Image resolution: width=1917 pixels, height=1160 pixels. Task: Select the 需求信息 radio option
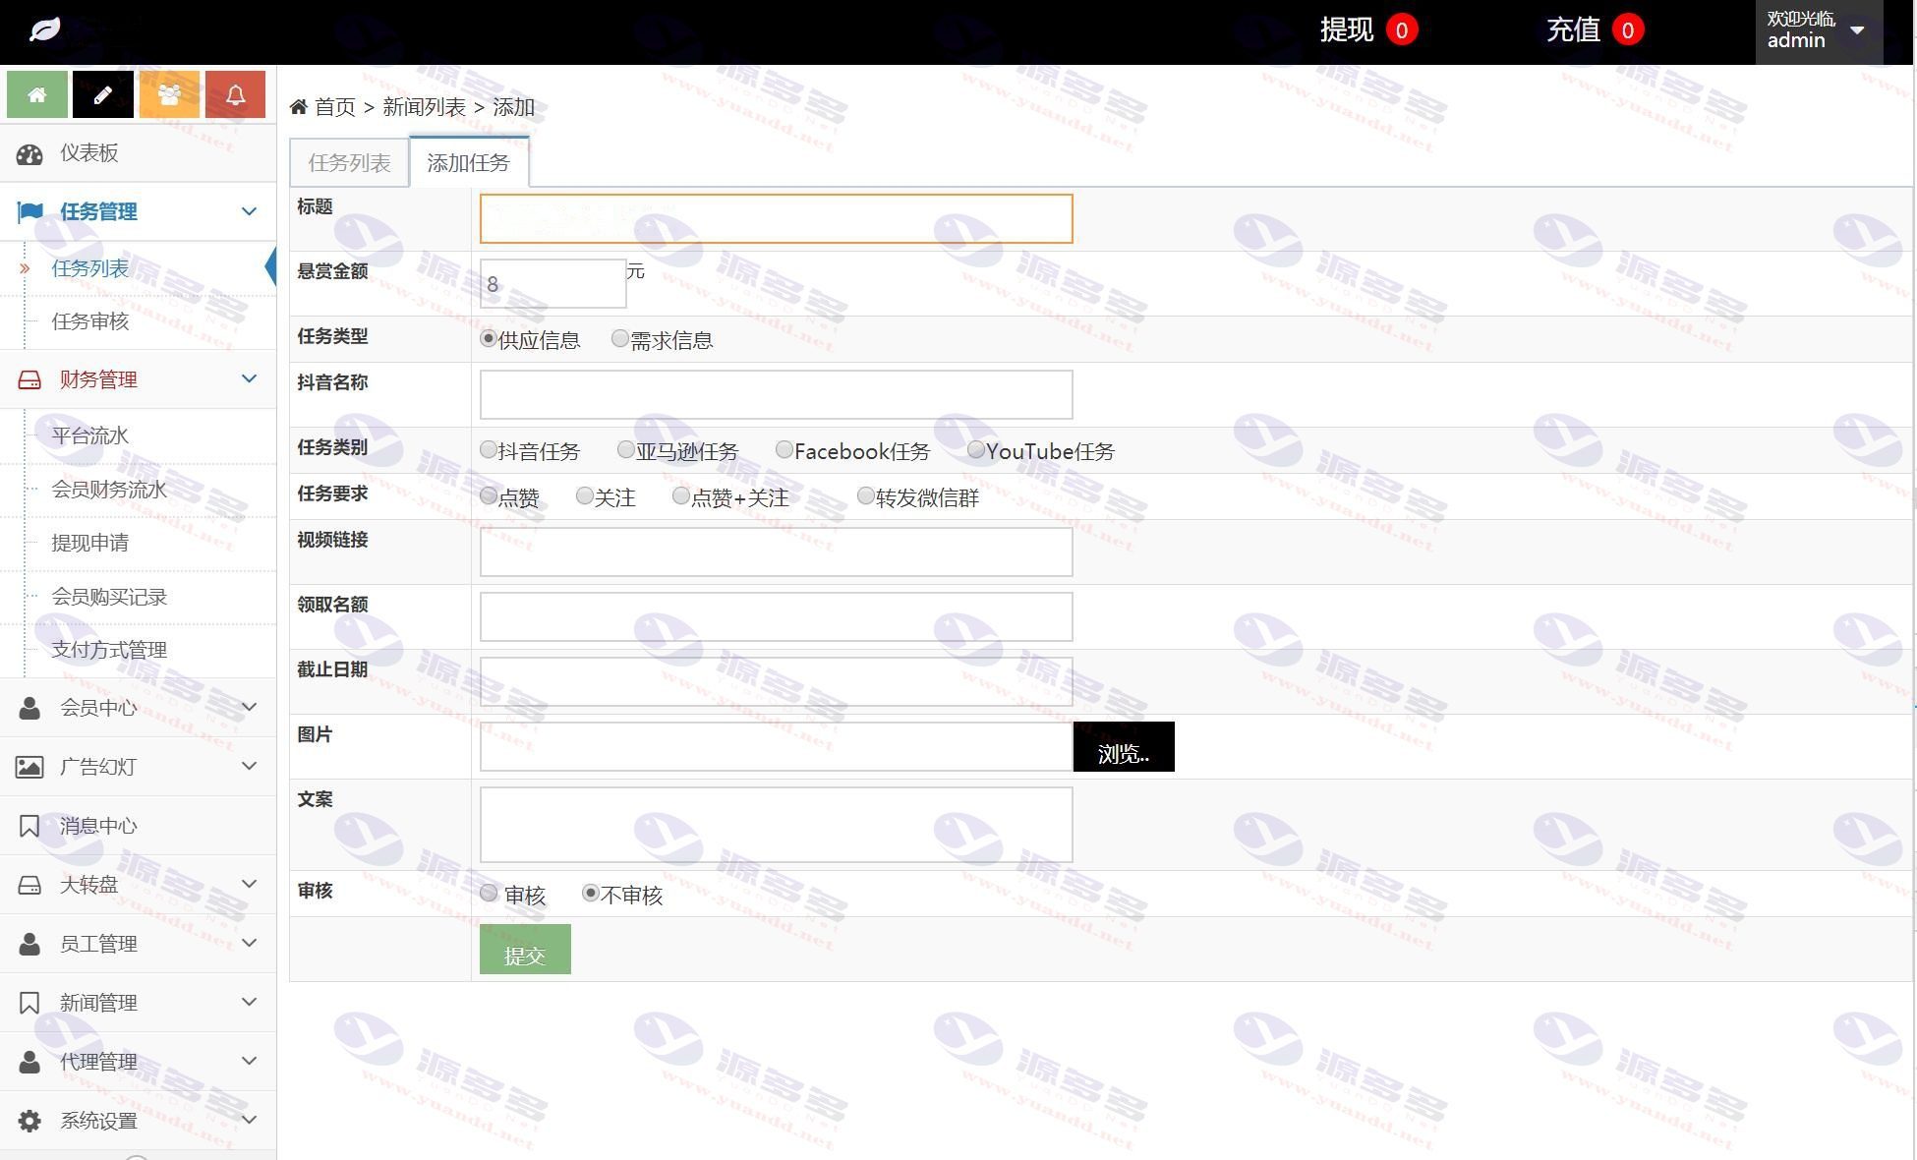[620, 338]
